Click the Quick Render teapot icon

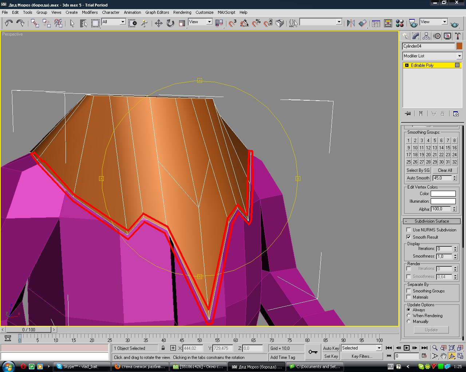pos(454,24)
